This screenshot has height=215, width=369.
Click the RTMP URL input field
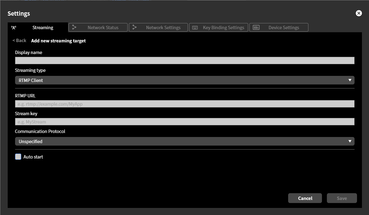pyautogui.click(x=184, y=104)
